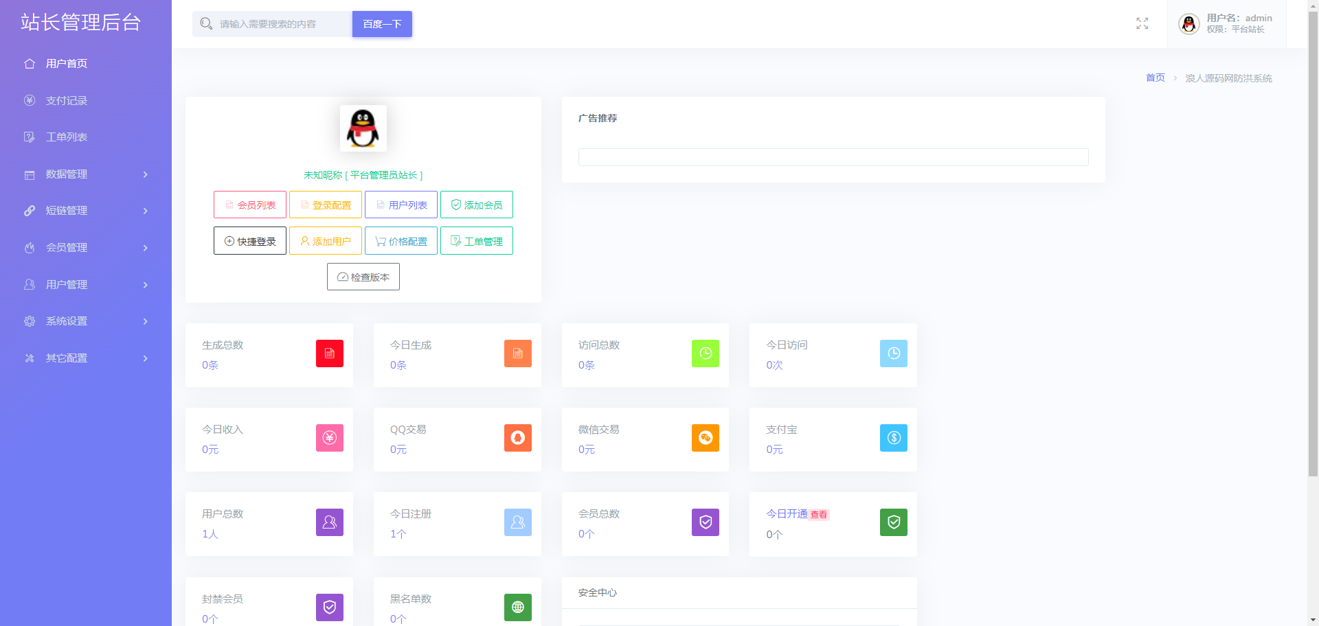Click the 快捷登录 button
This screenshot has width=1319, height=626.
(250, 241)
